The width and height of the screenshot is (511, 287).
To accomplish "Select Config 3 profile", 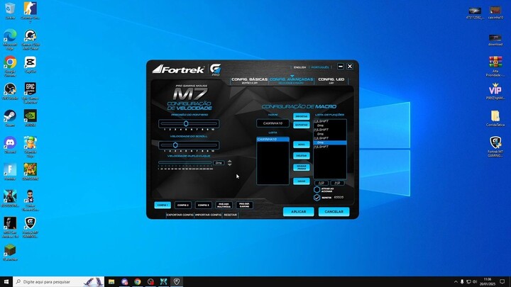I will (x=204, y=206).
